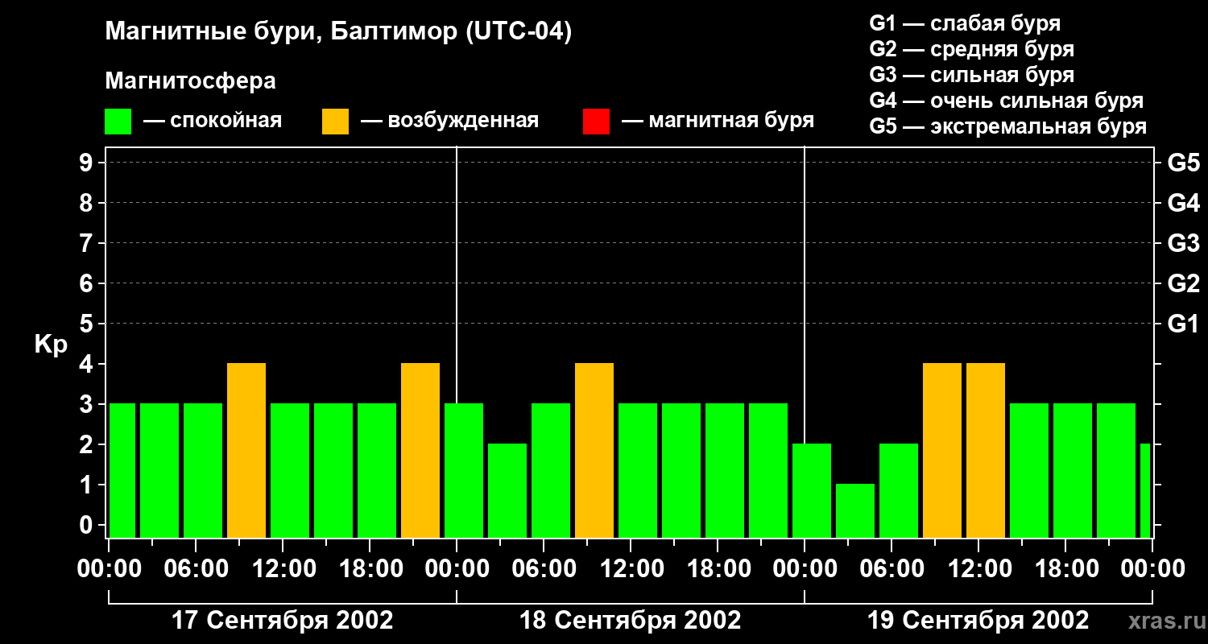The height and width of the screenshot is (644, 1208).
Task: Click the 'Kp' axis title
Action: tap(51, 345)
